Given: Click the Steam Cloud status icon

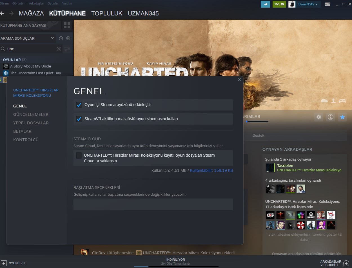Looking at the screenshot, I should pos(324,101).
